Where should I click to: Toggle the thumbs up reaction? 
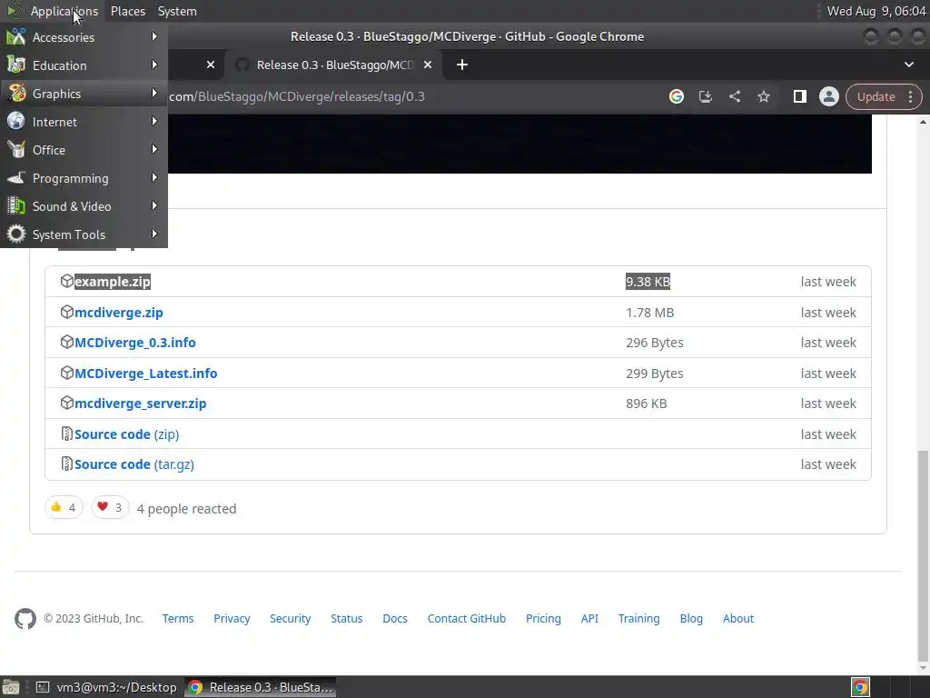point(64,507)
